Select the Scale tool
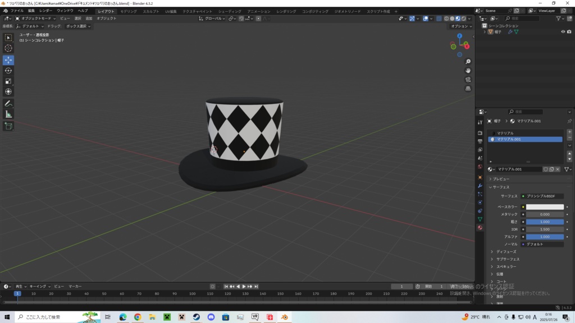Viewport: 575px width, 323px height. point(8,81)
